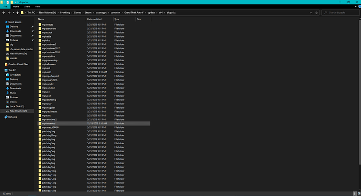This screenshot has height=196, width=361.
Task: Expand the ribbon with the chevron
Action: 356,6
